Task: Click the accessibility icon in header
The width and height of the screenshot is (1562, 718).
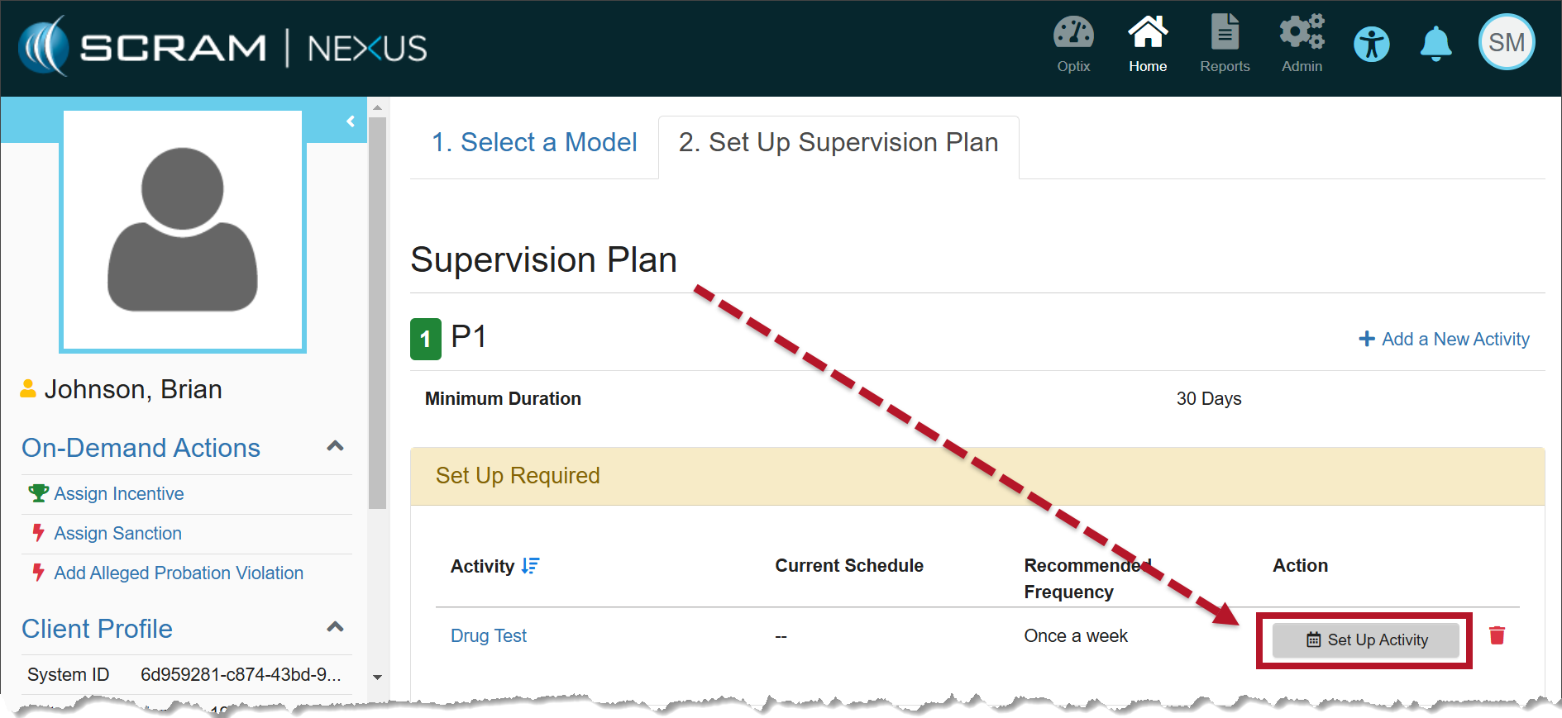Action: pyautogui.click(x=1371, y=44)
